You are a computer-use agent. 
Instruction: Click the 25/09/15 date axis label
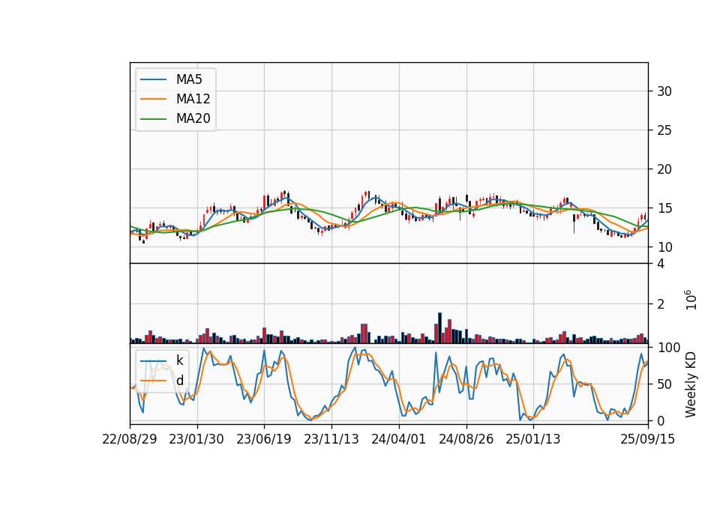[x=647, y=439]
